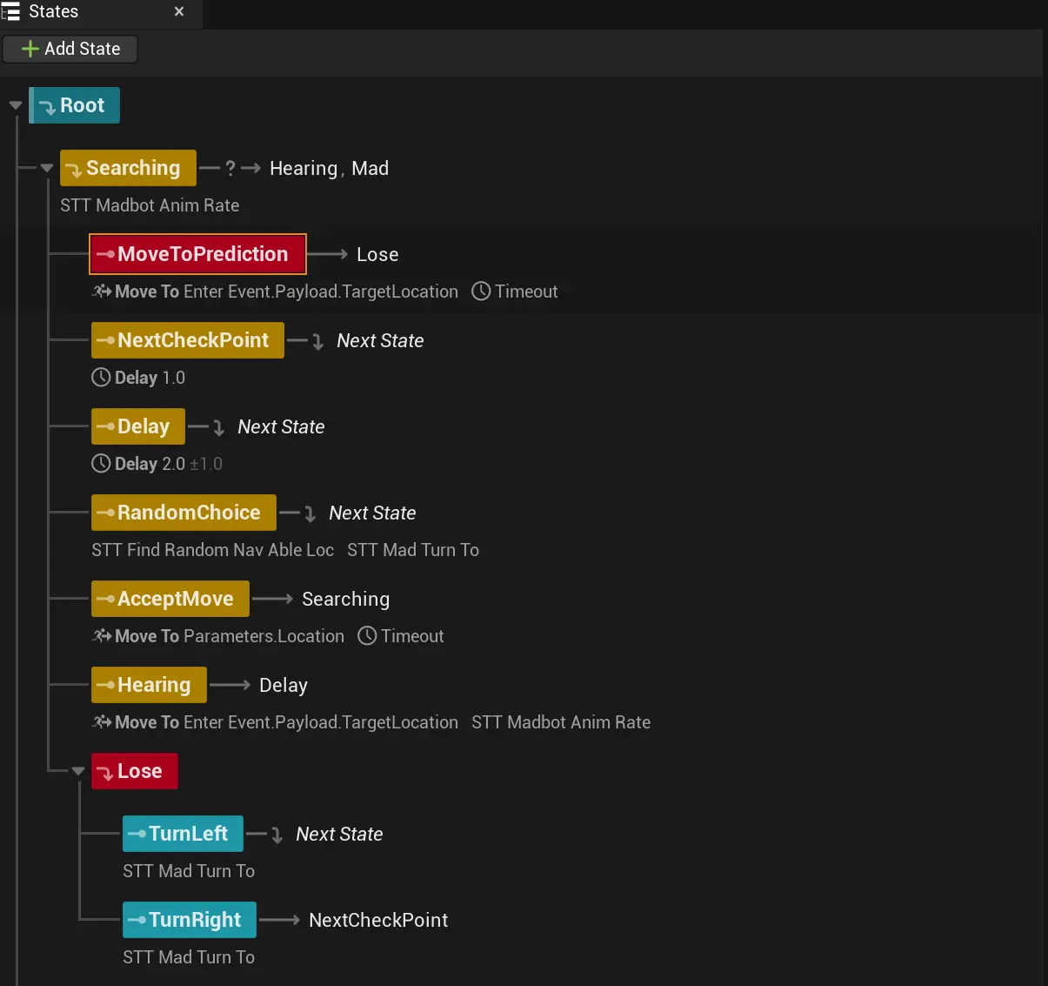Image resolution: width=1048 pixels, height=986 pixels.
Task: Switch to the States tab
Action: pyautogui.click(x=54, y=12)
